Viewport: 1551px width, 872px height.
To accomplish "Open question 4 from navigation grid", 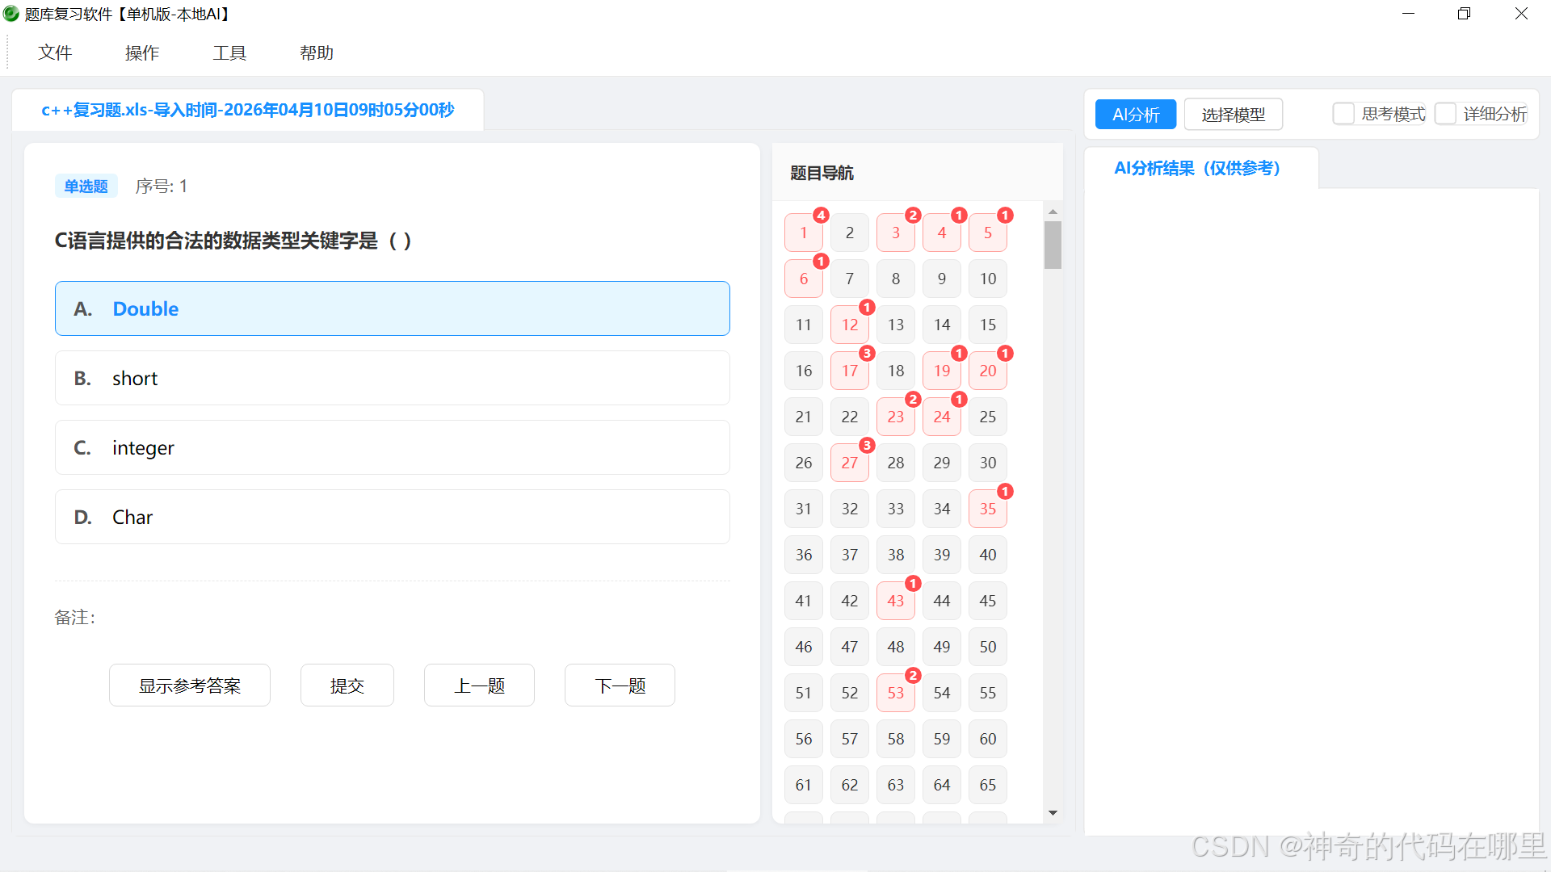I will [x=942, y=233].
